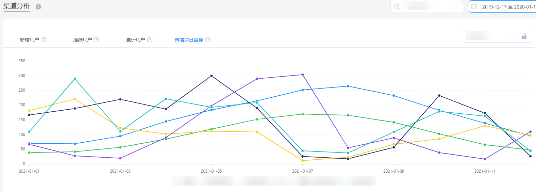Click the cube icon in the top selector

(398, 6)
